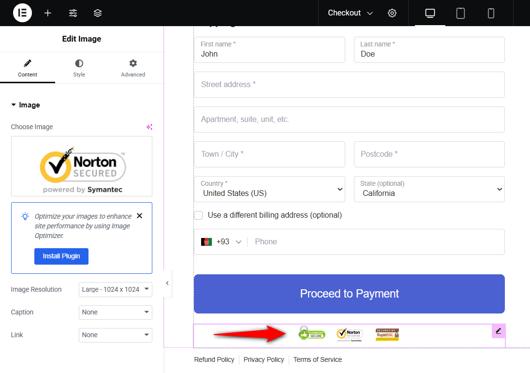Click the Proceed to Payment button
This screenshot has width=530, height=373.
pos(349,294)
